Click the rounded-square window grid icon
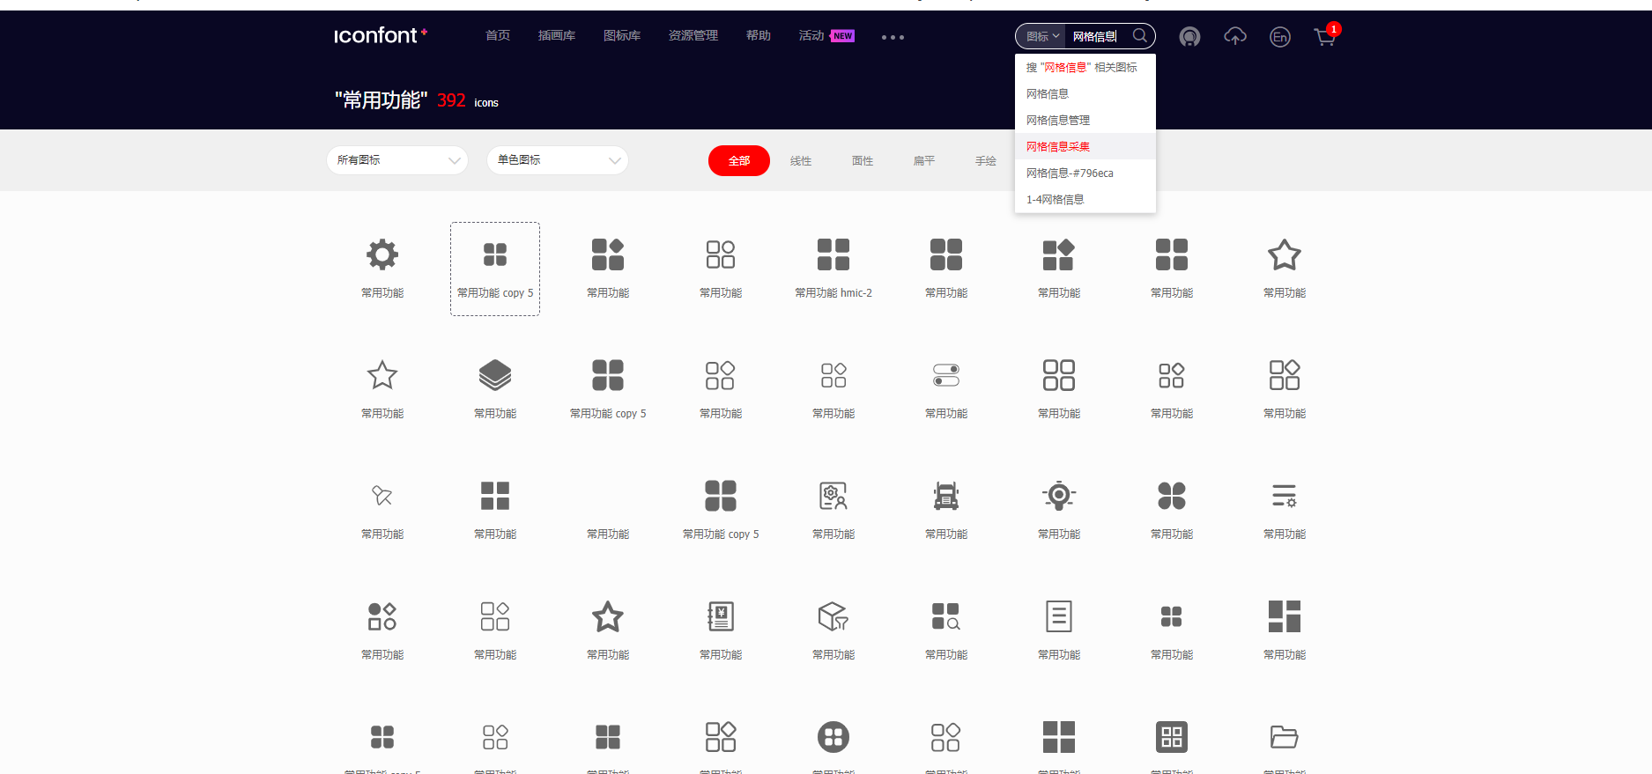 1172,737
